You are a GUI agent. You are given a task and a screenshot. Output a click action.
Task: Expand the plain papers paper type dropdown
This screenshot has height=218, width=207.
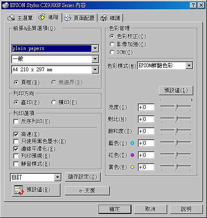(95, 48)
